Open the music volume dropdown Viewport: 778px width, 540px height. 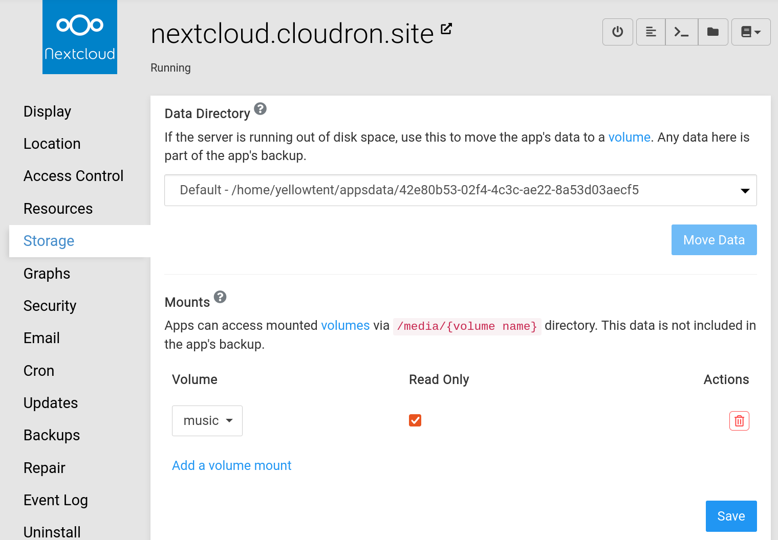click(207, 421)
